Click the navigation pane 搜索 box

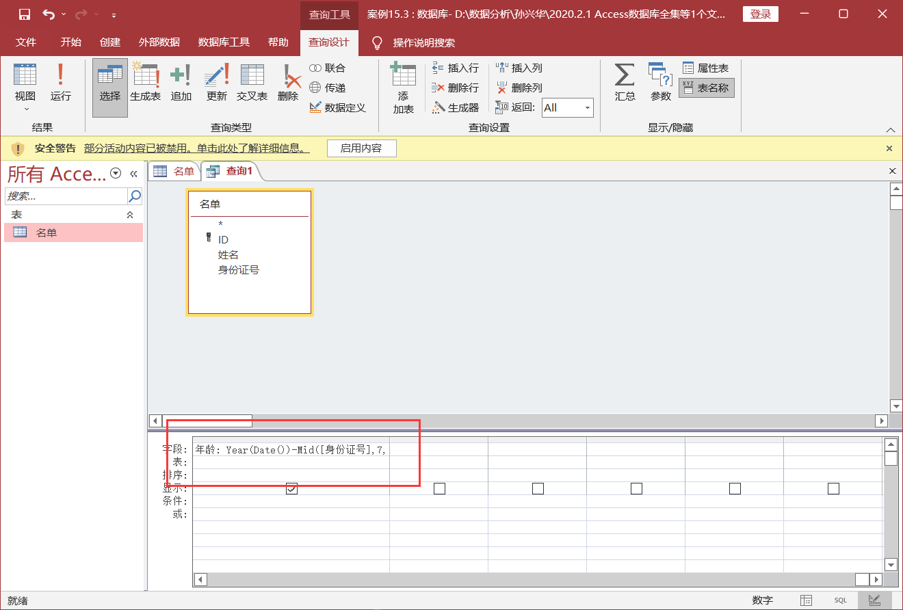[66, 196]
